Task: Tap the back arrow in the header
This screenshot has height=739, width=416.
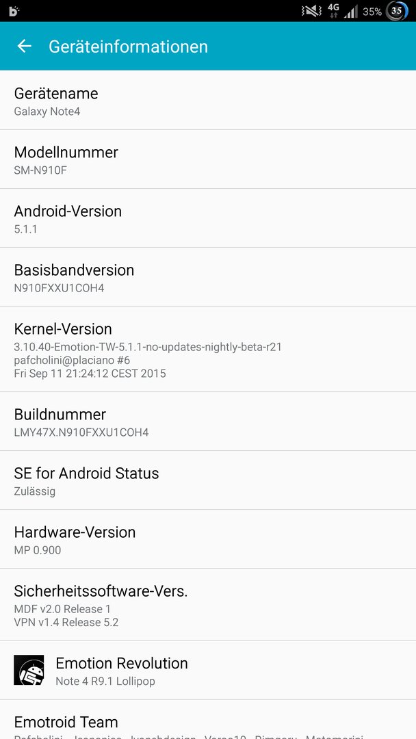Action: pos(24,47)
